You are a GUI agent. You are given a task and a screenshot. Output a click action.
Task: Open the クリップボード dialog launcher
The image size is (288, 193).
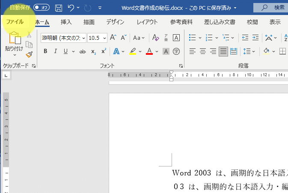(34, 66)
